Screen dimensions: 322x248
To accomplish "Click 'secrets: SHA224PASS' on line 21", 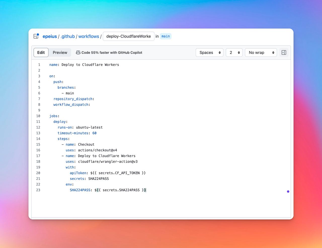I will pos(89,179).
